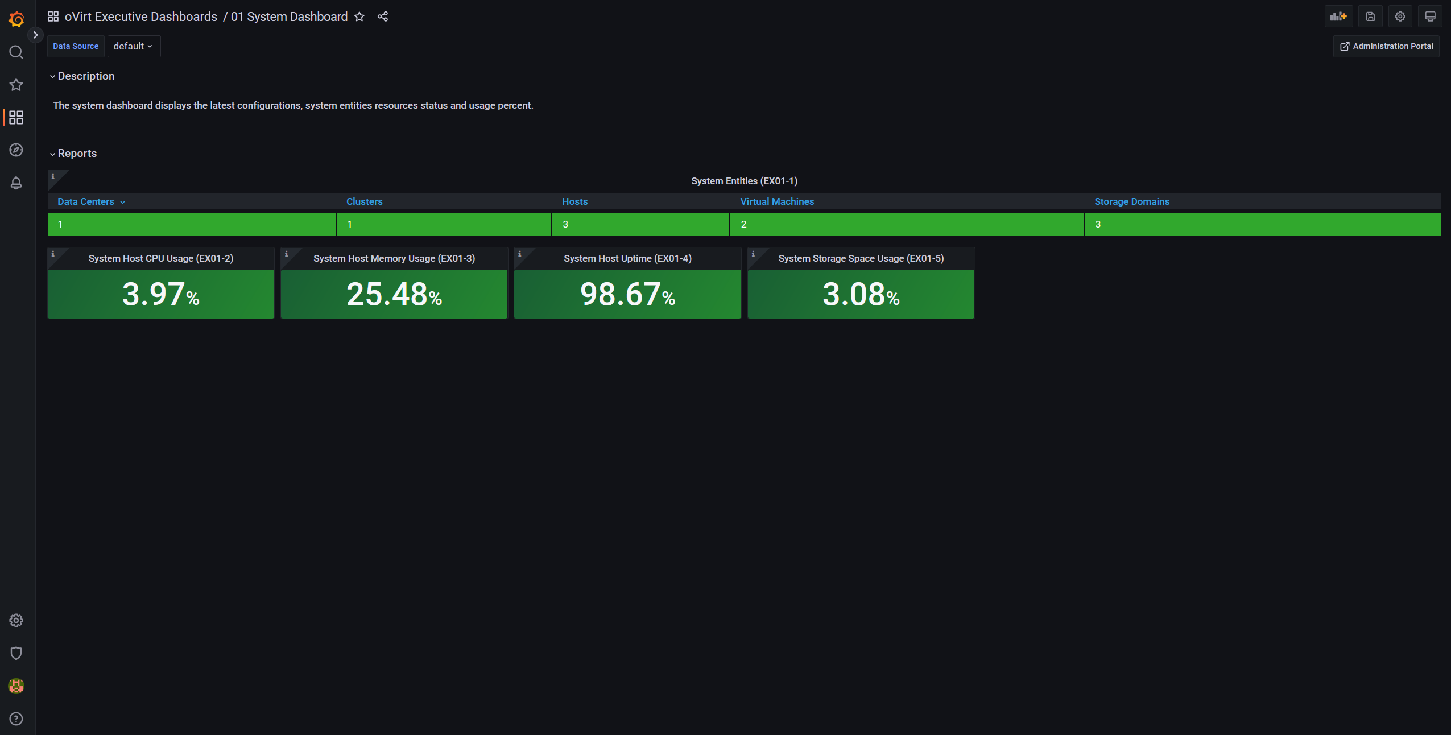Open System Storage Space Usage panel title menu
The image size is (1451, 735).
click(x=861, y=258)
